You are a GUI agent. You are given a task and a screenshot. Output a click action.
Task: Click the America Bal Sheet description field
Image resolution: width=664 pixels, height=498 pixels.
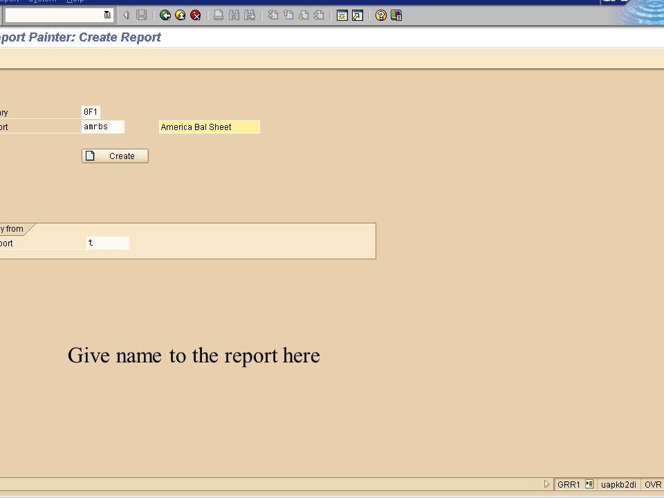tap(209, 127)
